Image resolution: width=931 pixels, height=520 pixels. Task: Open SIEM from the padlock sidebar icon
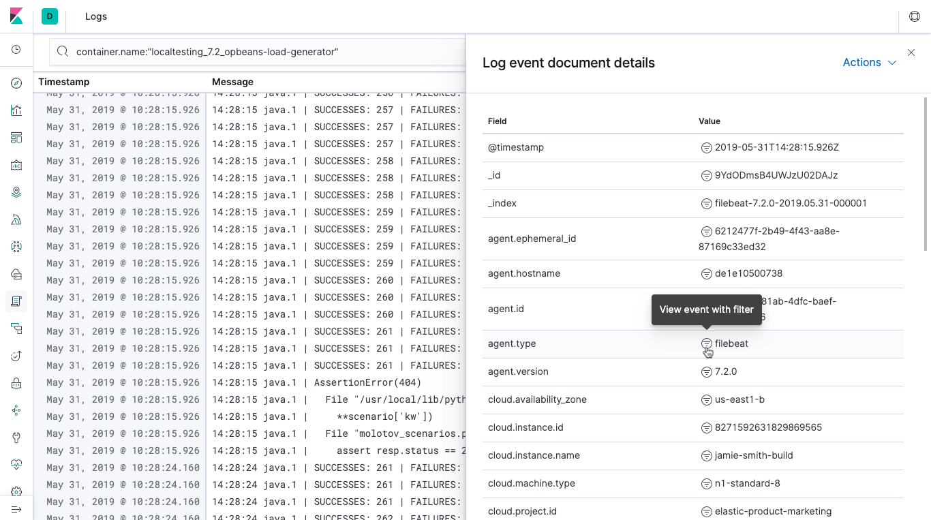pos(16,383)
